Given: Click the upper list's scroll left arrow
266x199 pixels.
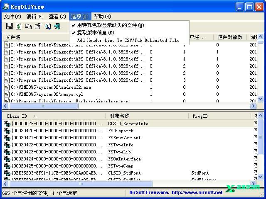Looking at the screenshot, I should pyautogui.click(x=5, y=106).
